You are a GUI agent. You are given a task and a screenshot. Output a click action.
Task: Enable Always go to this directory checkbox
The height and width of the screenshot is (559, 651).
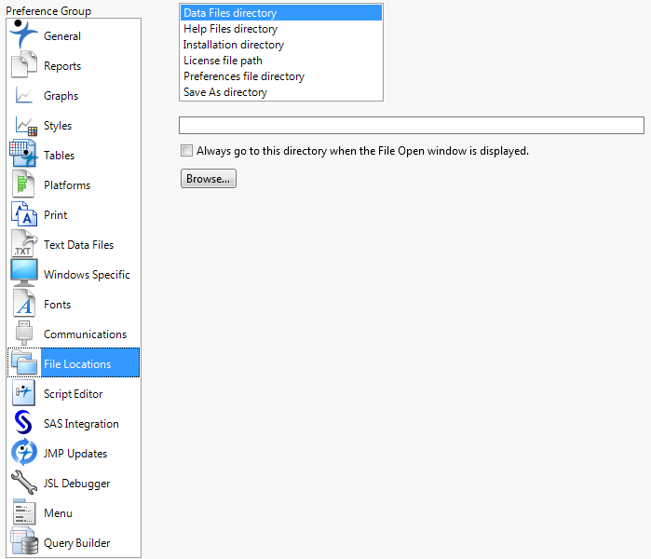click(187, 150)
